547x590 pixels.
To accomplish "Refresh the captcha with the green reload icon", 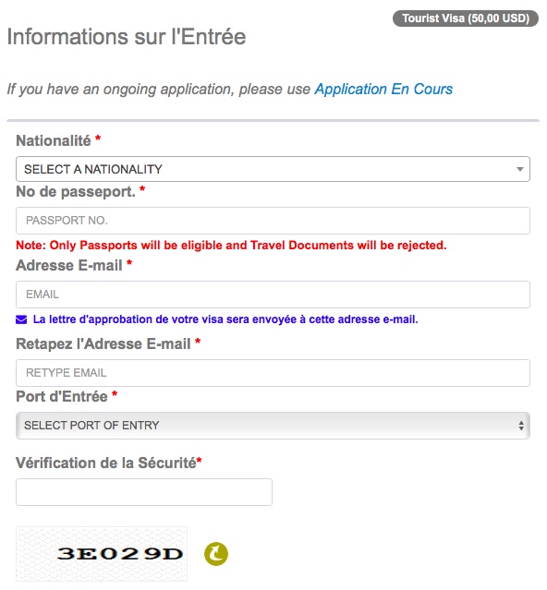I will (215, 553).
